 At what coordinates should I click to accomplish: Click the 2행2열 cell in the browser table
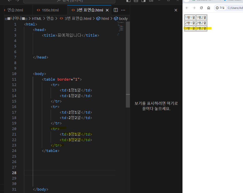click(201, 23)
